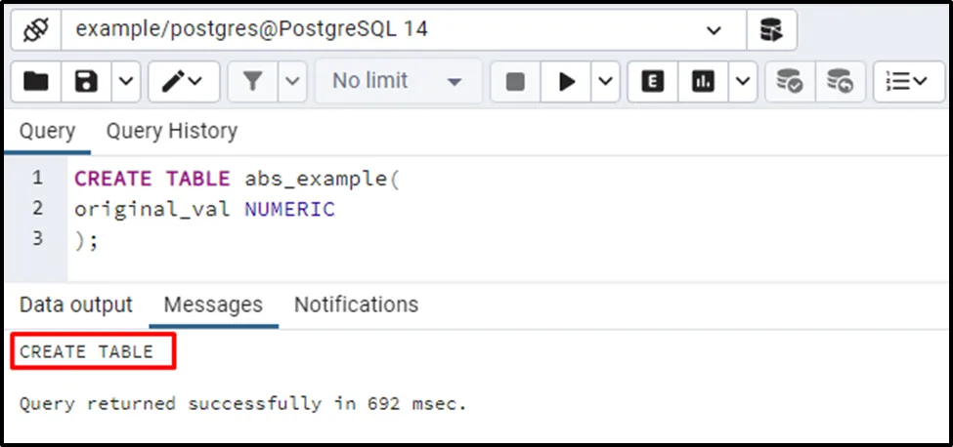Click the connection status icon

[36, 30]
